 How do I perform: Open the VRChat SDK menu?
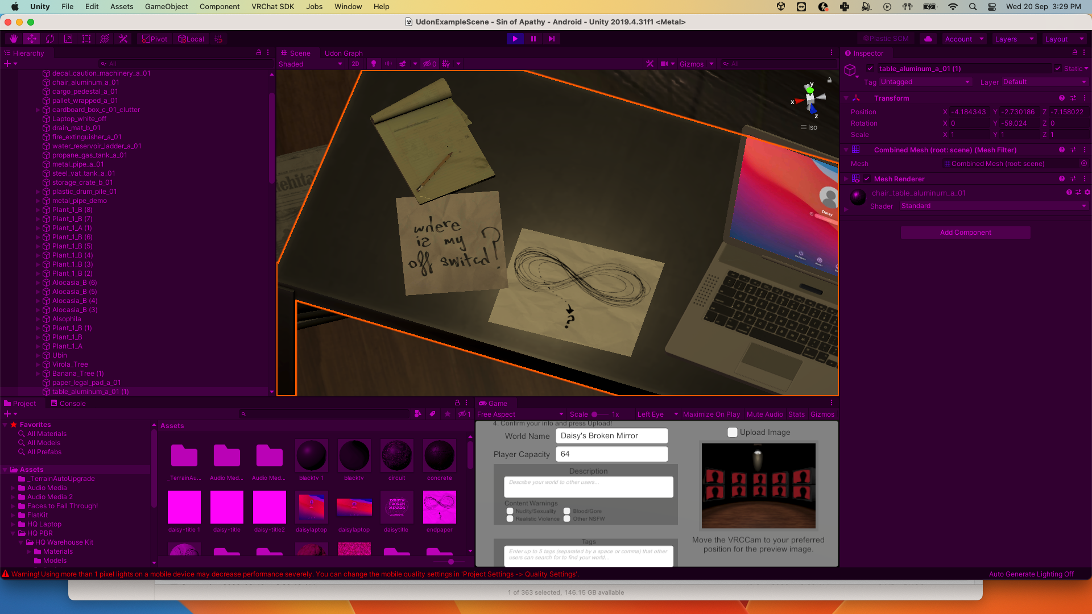(272, 6)
